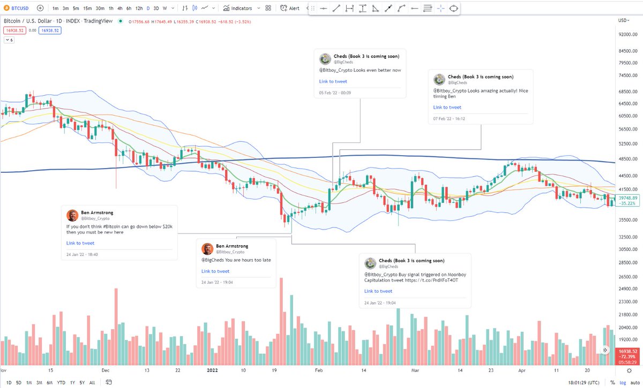This screenshot has height=388, width=643.
Task: Select the 5m timeframe
Action: click(76, 9)
